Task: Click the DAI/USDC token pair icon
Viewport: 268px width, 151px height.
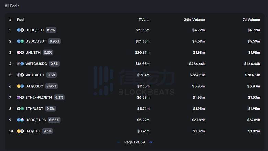Action: click(x=20, y=86)
